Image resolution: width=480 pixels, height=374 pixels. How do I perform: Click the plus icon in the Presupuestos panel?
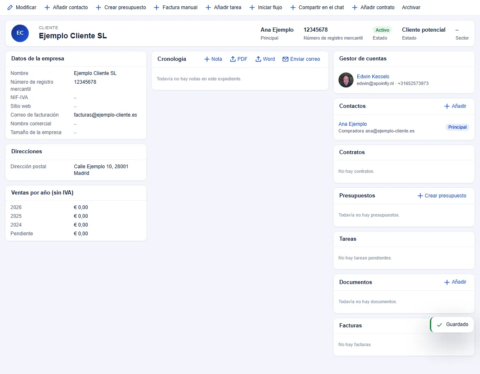[x=420, y=196]
